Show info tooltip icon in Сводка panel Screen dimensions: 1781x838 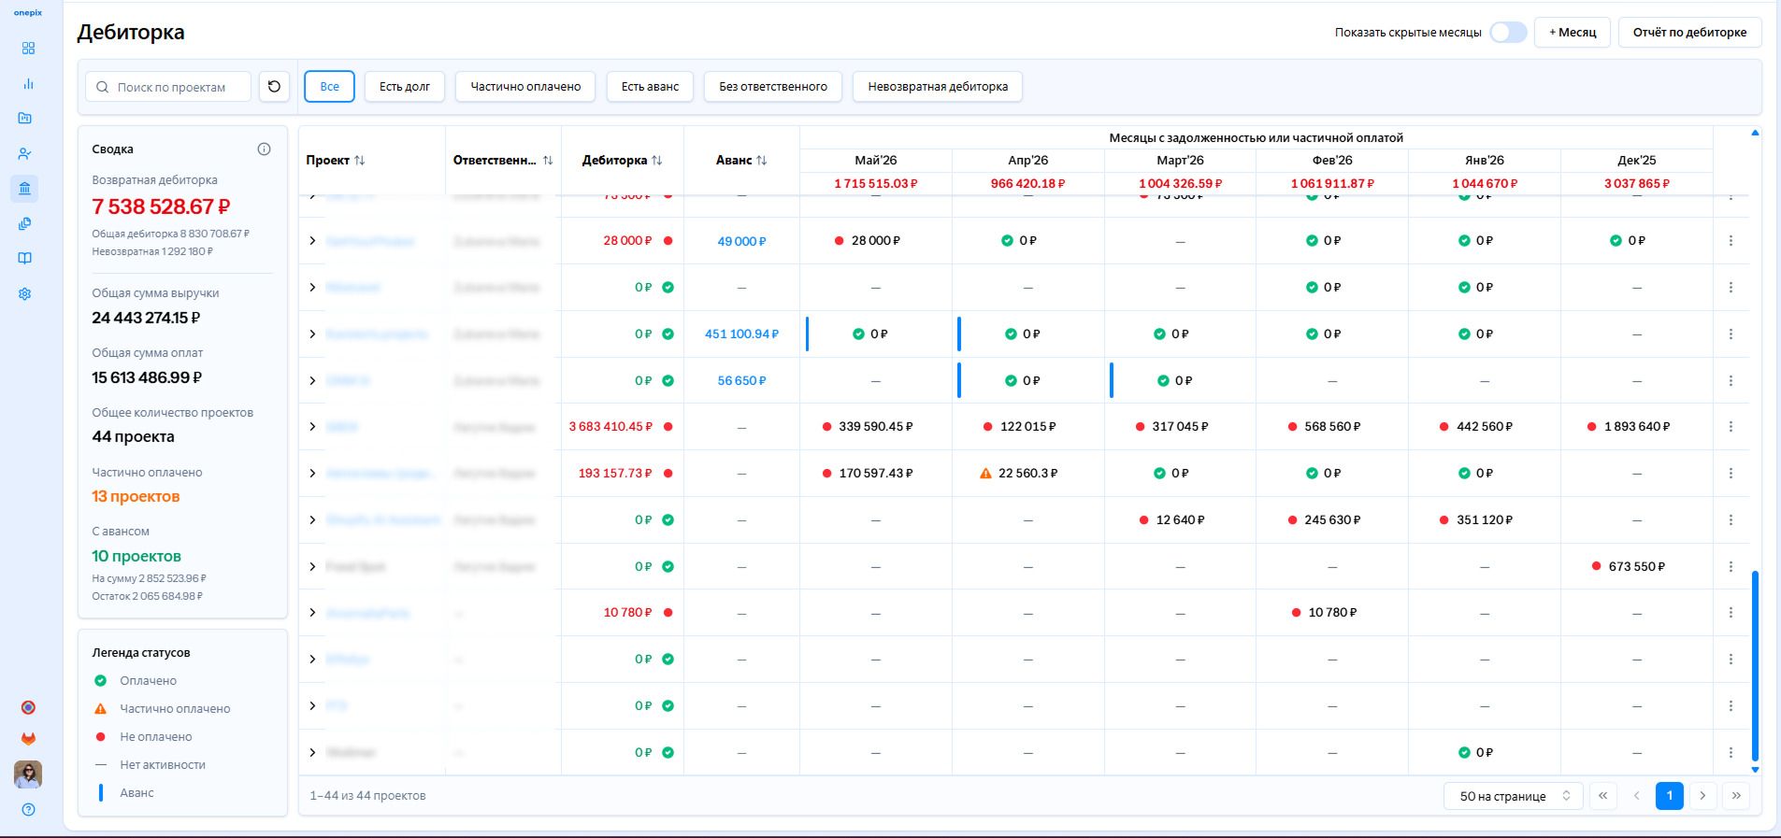tap(264, 149)
